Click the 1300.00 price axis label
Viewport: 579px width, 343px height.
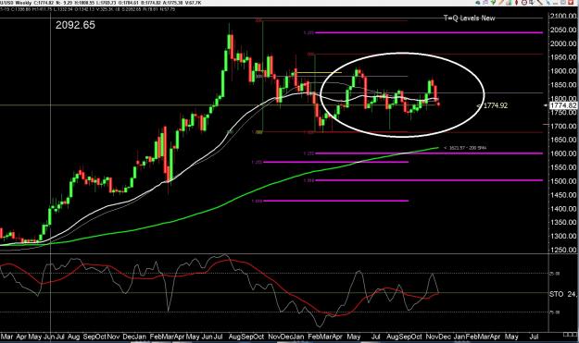563,236
